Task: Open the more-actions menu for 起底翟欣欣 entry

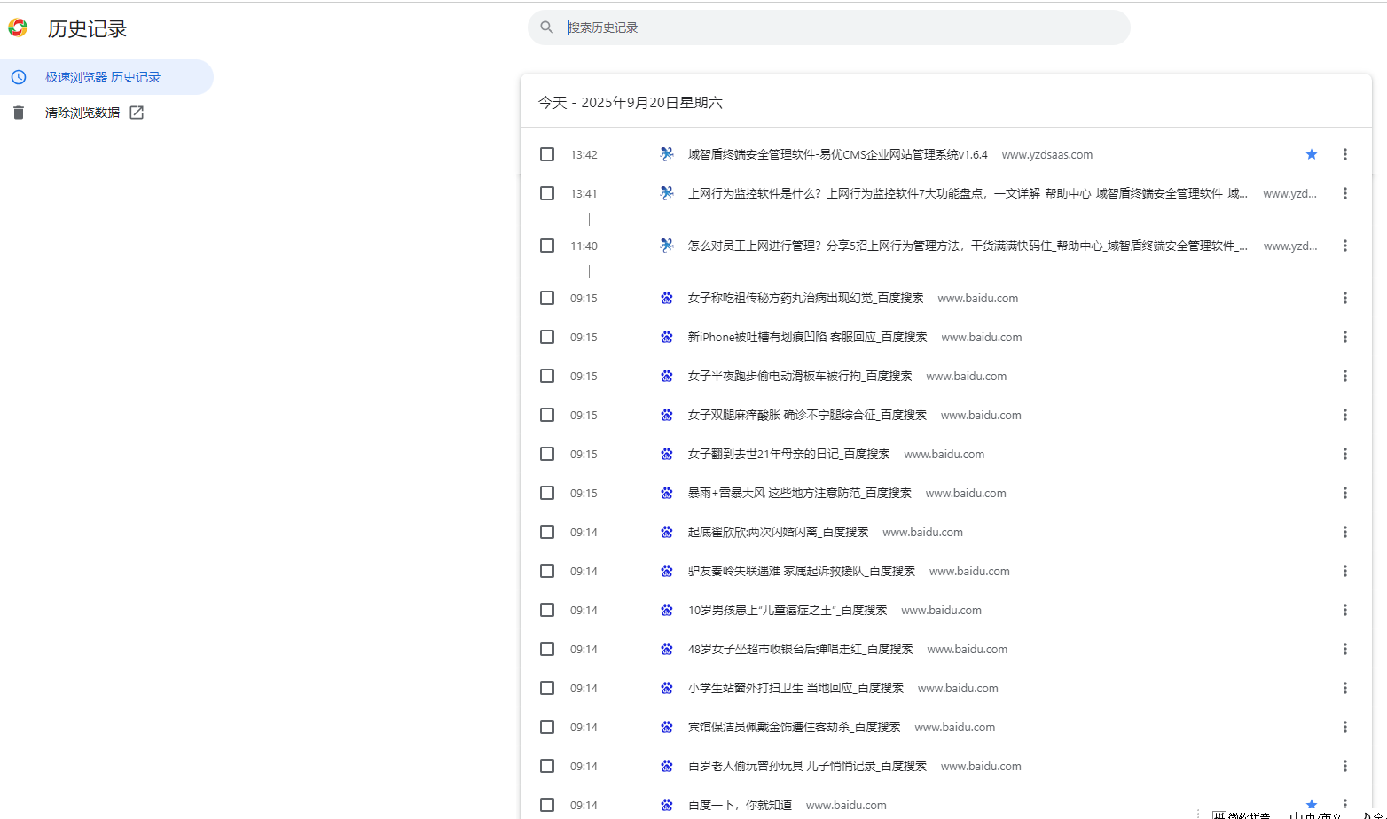Action: coord(1345,532)
